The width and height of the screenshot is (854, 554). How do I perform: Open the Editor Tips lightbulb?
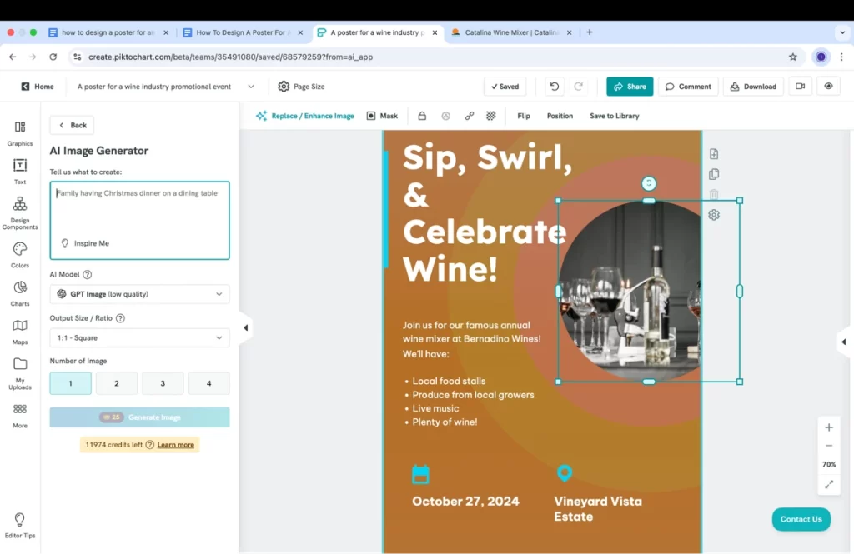[20, 521]
